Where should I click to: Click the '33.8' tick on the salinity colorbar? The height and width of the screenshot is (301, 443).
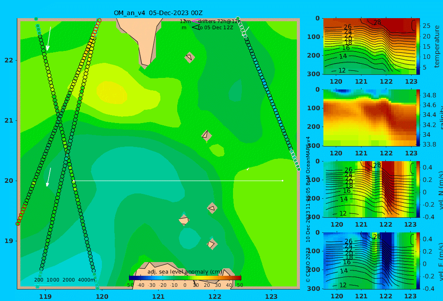[x=429, y=144]
